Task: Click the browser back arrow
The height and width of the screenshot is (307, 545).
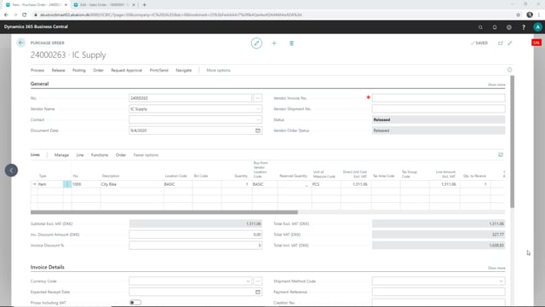Action: tap(6, 15)
